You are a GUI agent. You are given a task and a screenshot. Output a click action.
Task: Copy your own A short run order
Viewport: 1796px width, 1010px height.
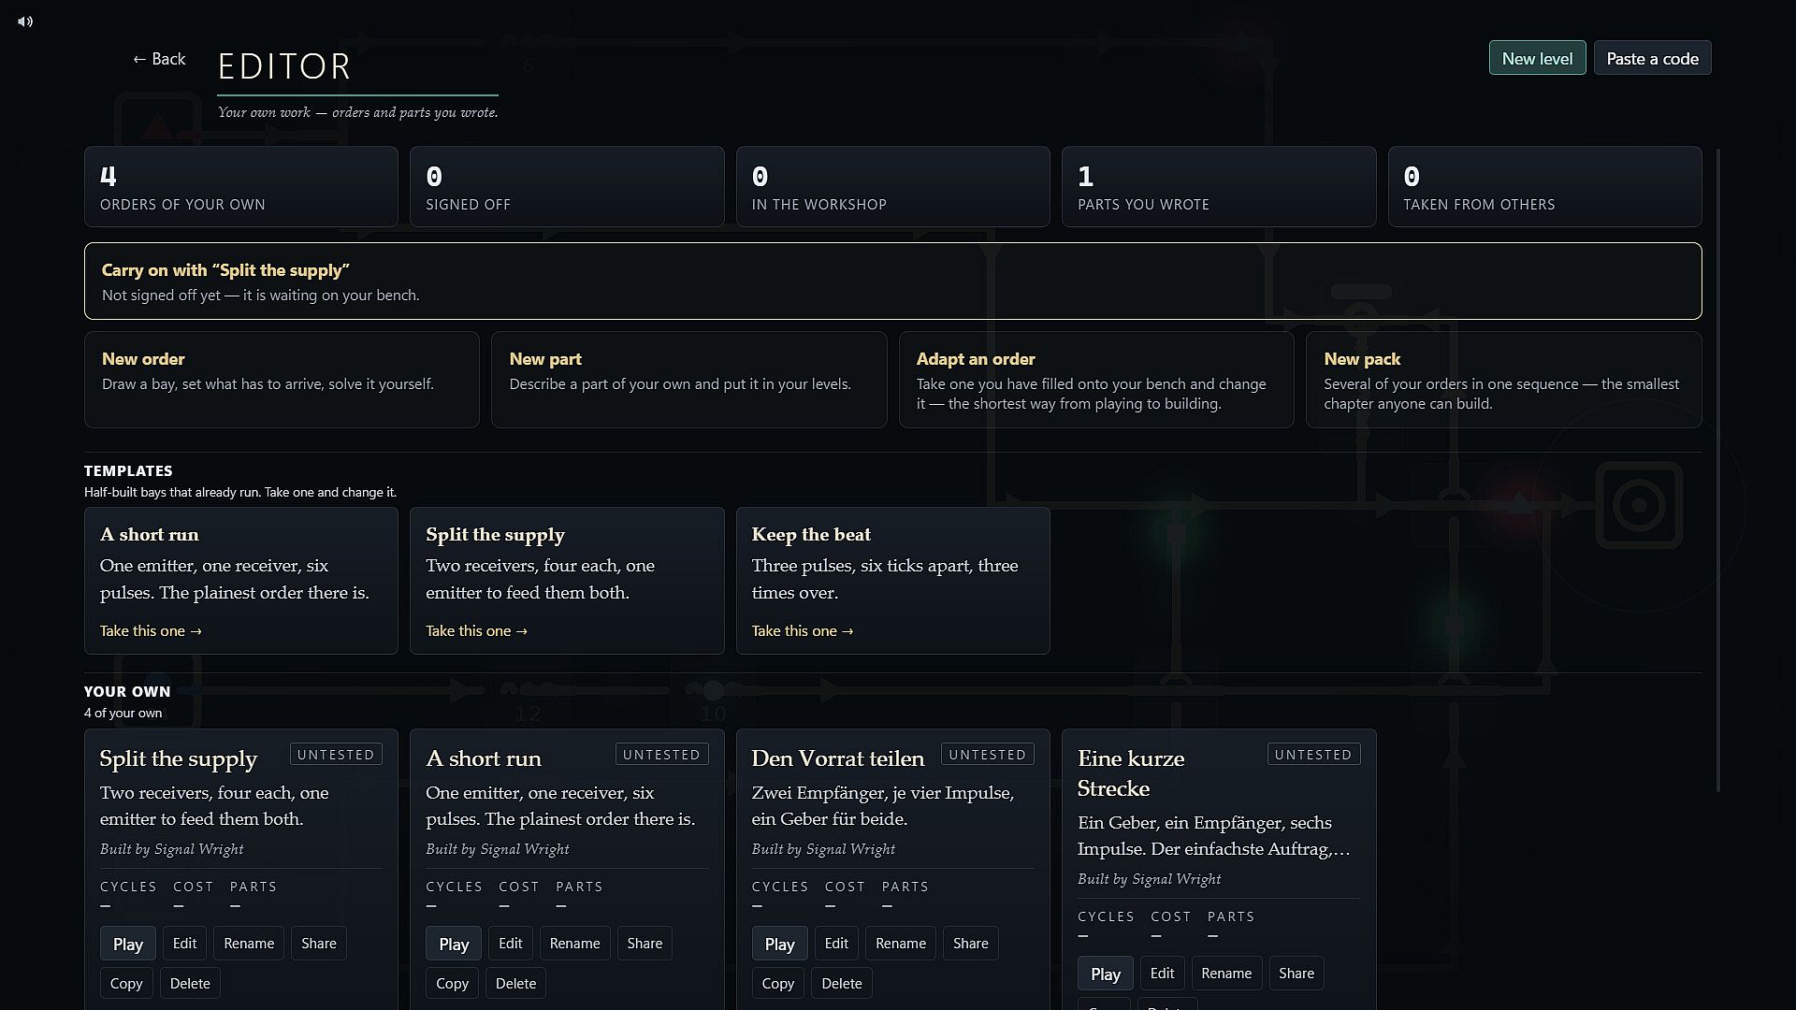click(x=452, y=984)
